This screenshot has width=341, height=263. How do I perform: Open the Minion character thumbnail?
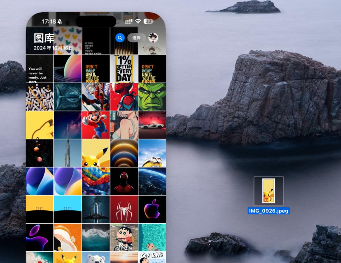tap(152, 153)
